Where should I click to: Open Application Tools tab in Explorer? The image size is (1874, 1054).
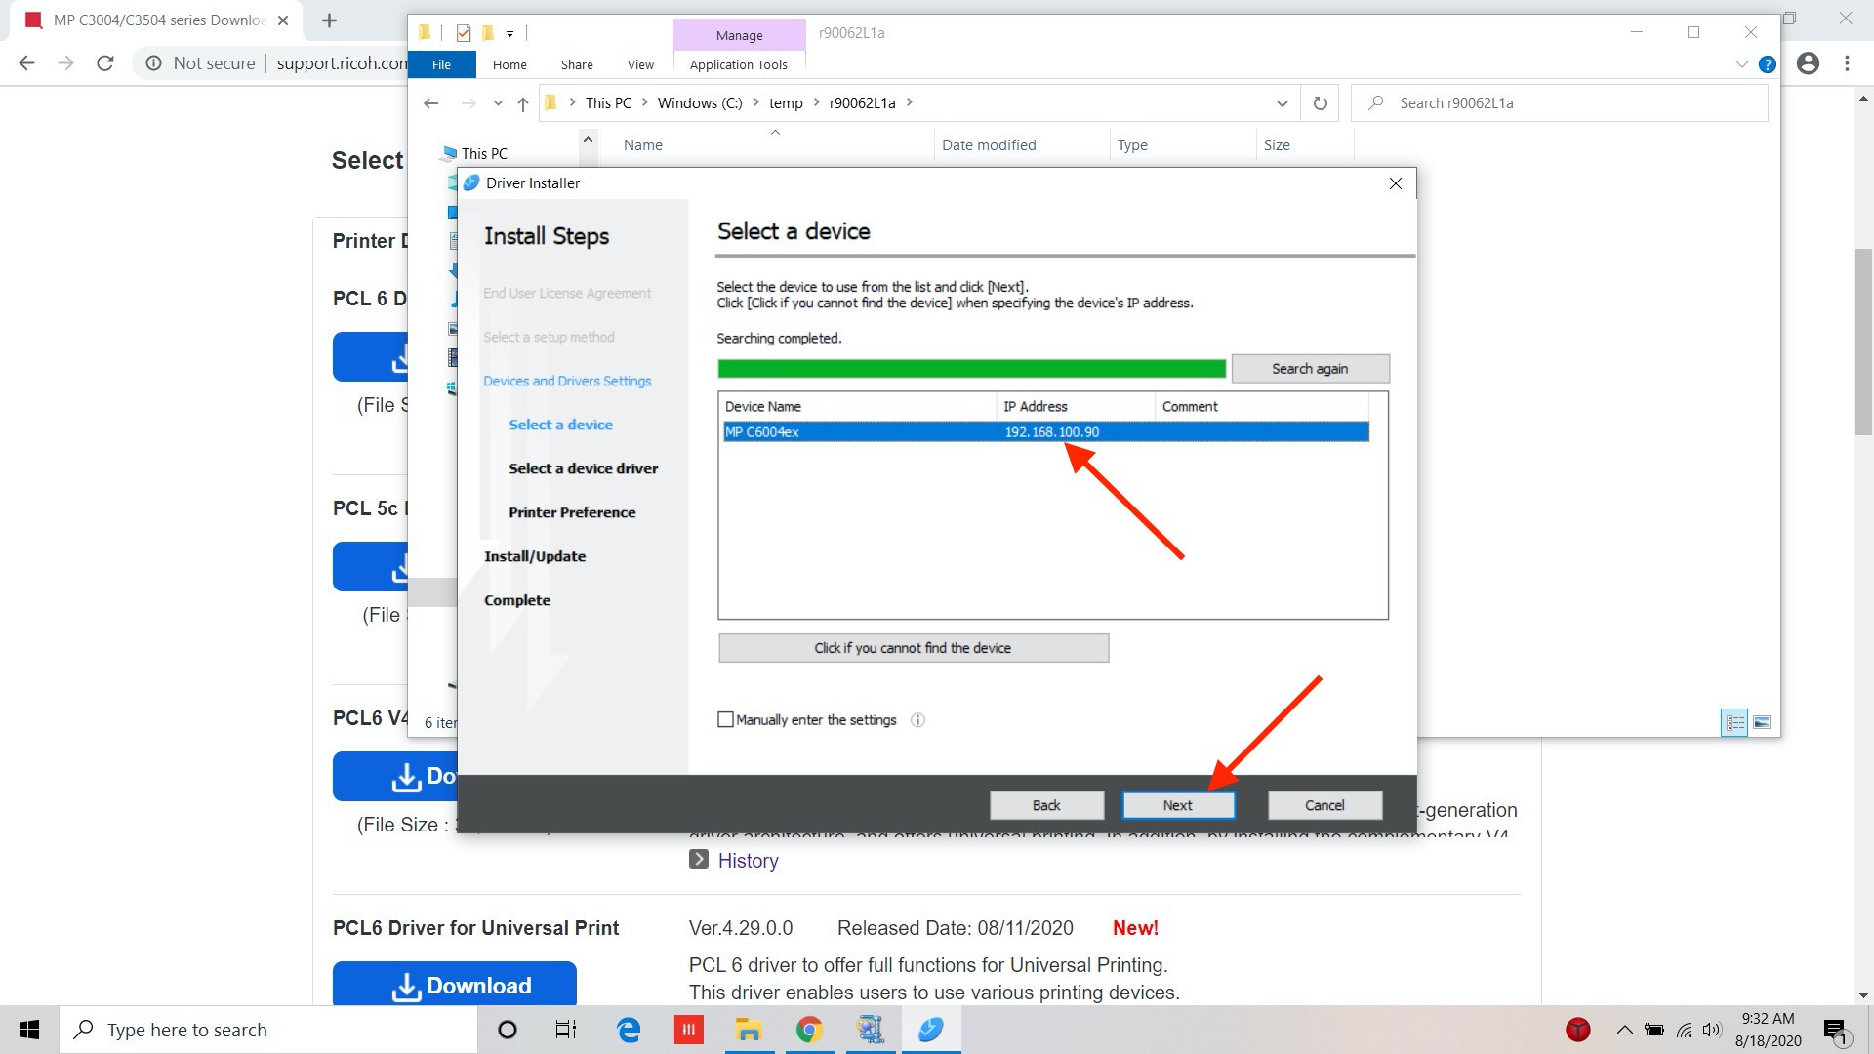[739, 64]
